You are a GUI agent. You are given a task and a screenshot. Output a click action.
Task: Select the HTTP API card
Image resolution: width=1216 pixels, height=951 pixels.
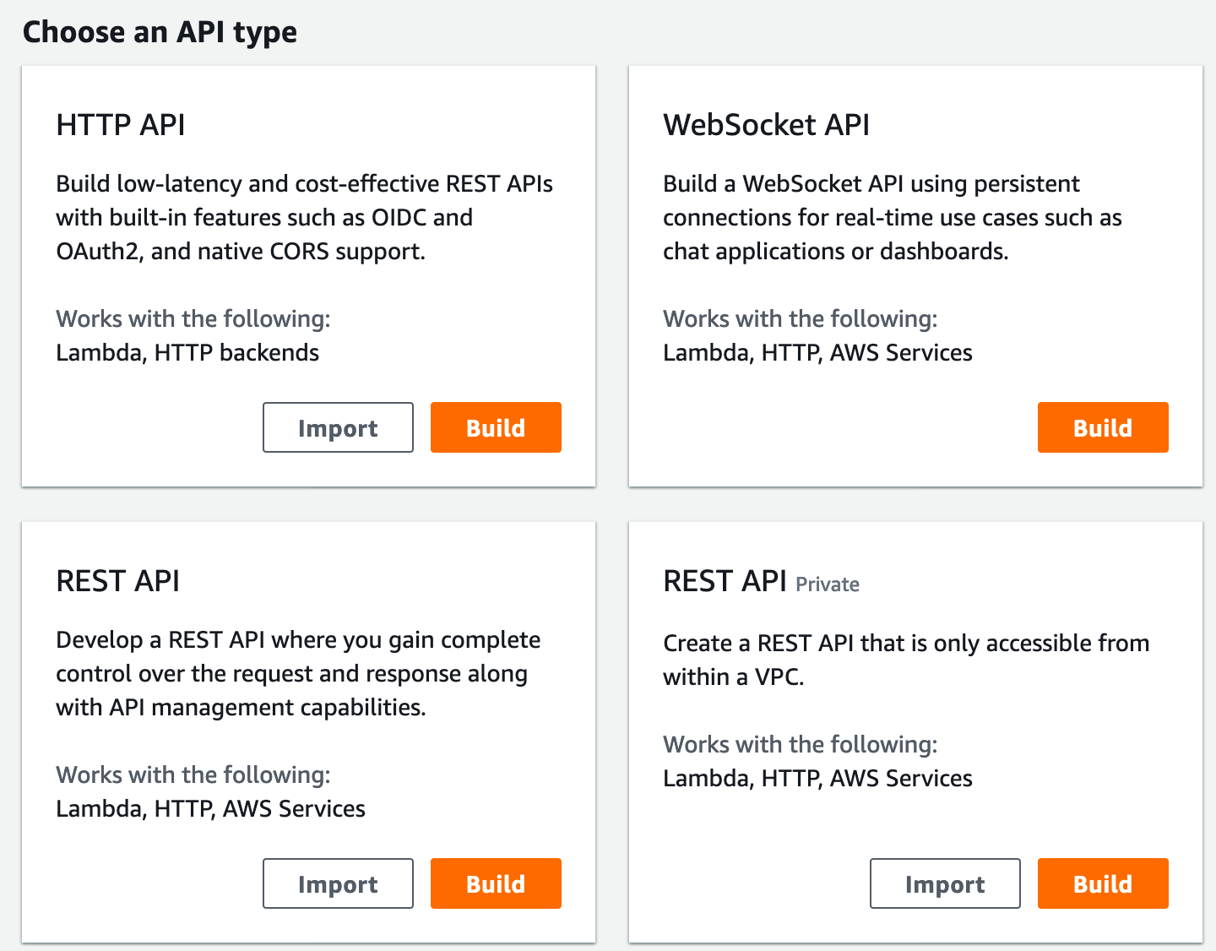[x=308, y=274]
